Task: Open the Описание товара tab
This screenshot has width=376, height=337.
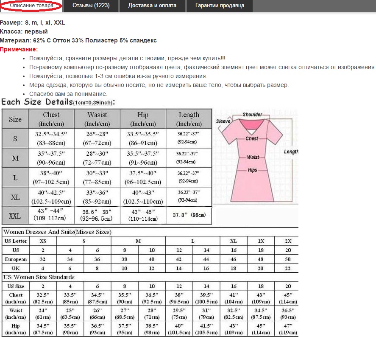Action: coord(31,6)
